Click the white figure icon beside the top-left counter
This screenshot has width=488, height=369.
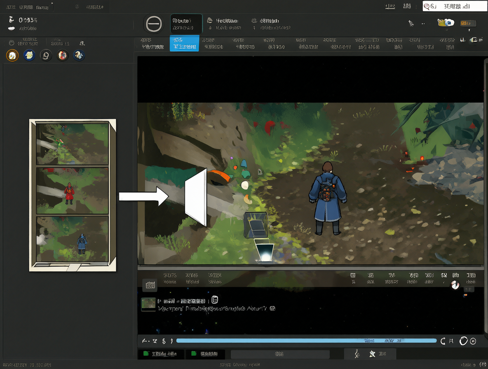pyautogui.click(x=12, y=20)
